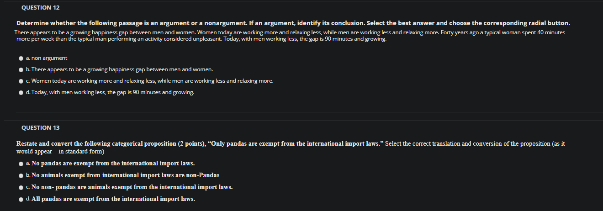Click answer text 'There appears to be a growing happiness gap'
Screen dimensions: 603x211
[x=122, y=69]
